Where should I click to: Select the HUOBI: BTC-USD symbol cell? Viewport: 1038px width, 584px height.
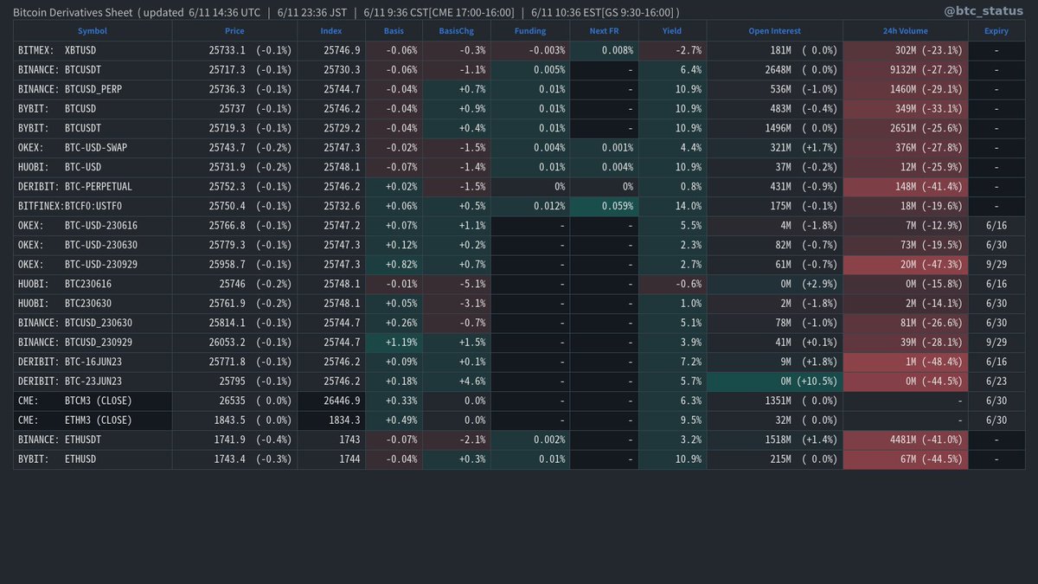pyautogui.click(x=93, y=167)
